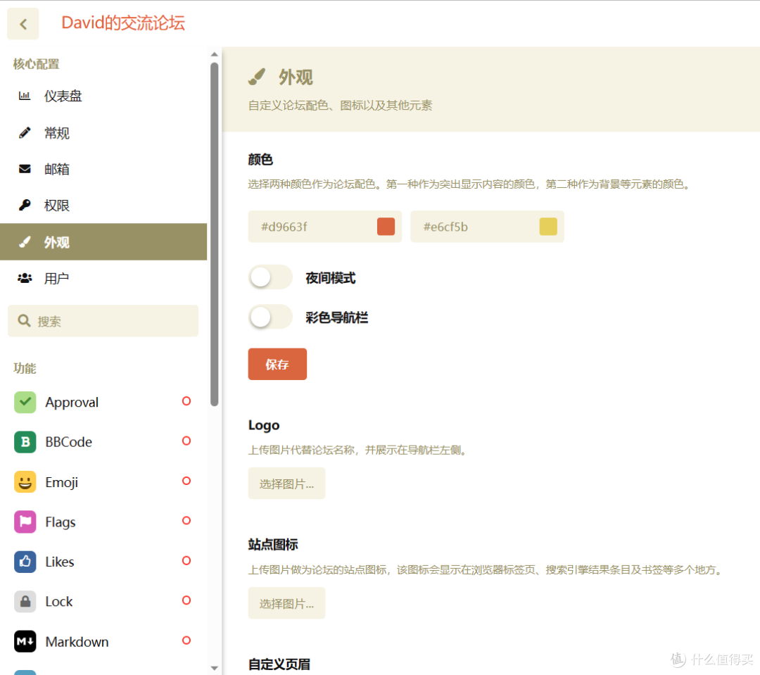
Task: Open the Emoji extension icon
Action: click(25, 482)
